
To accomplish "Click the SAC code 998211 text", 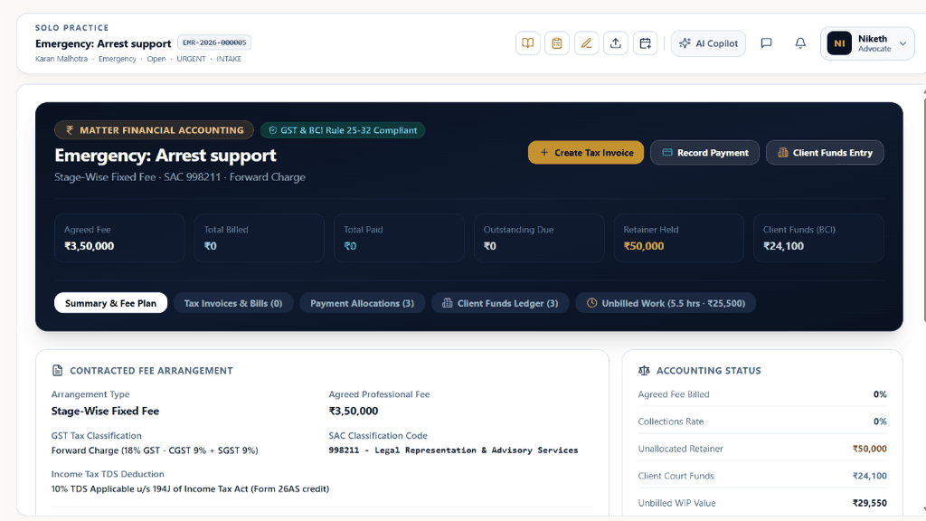I will [x=453, y=450].
